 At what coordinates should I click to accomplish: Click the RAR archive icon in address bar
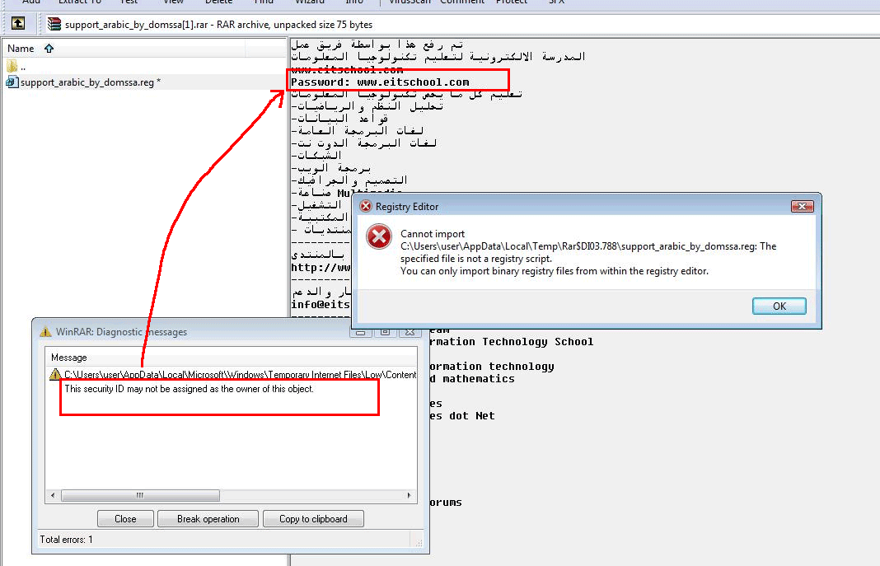coord(54,25)
